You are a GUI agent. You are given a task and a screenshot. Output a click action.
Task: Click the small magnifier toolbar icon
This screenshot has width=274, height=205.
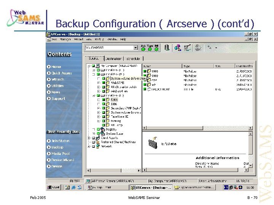[x=209, y=47]
